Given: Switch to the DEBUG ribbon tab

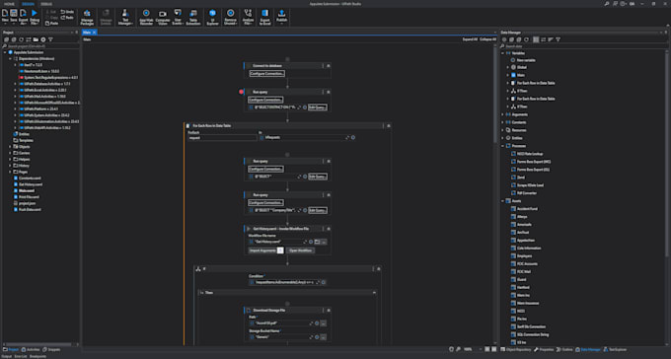Looking at the screenshot, I should pos(46,4).
